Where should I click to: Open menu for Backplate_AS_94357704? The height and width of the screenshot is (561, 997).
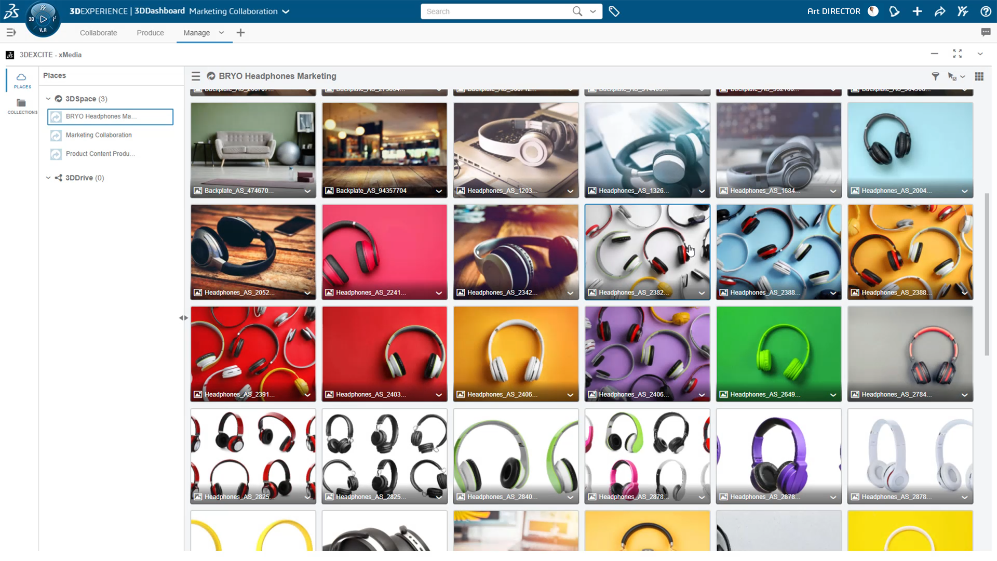tap(439, 191)
